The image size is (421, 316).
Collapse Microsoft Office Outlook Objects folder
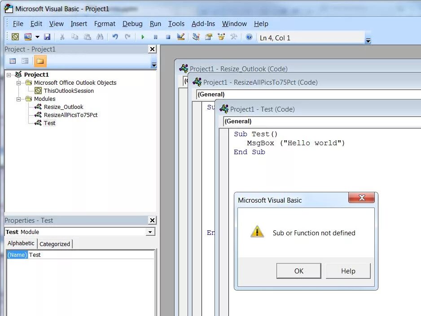pos(18,83)
